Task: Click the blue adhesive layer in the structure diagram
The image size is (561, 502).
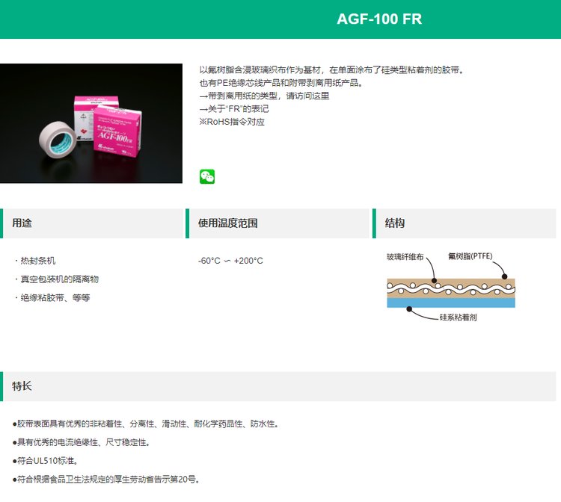Action: 450,303
